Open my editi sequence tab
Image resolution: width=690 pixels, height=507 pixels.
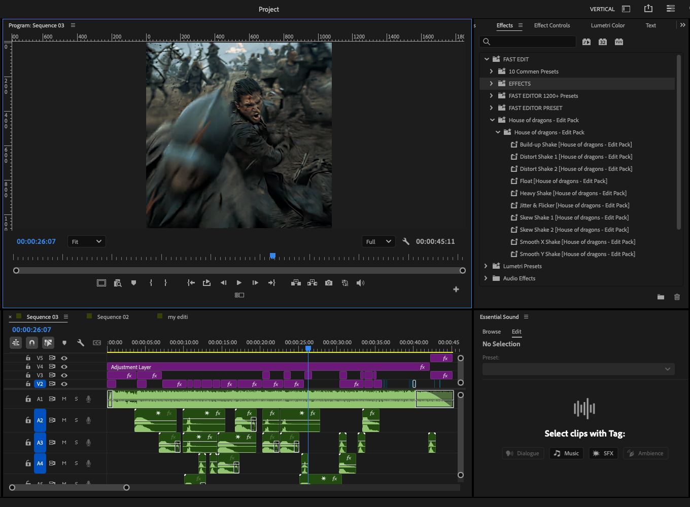coord(178,317)
